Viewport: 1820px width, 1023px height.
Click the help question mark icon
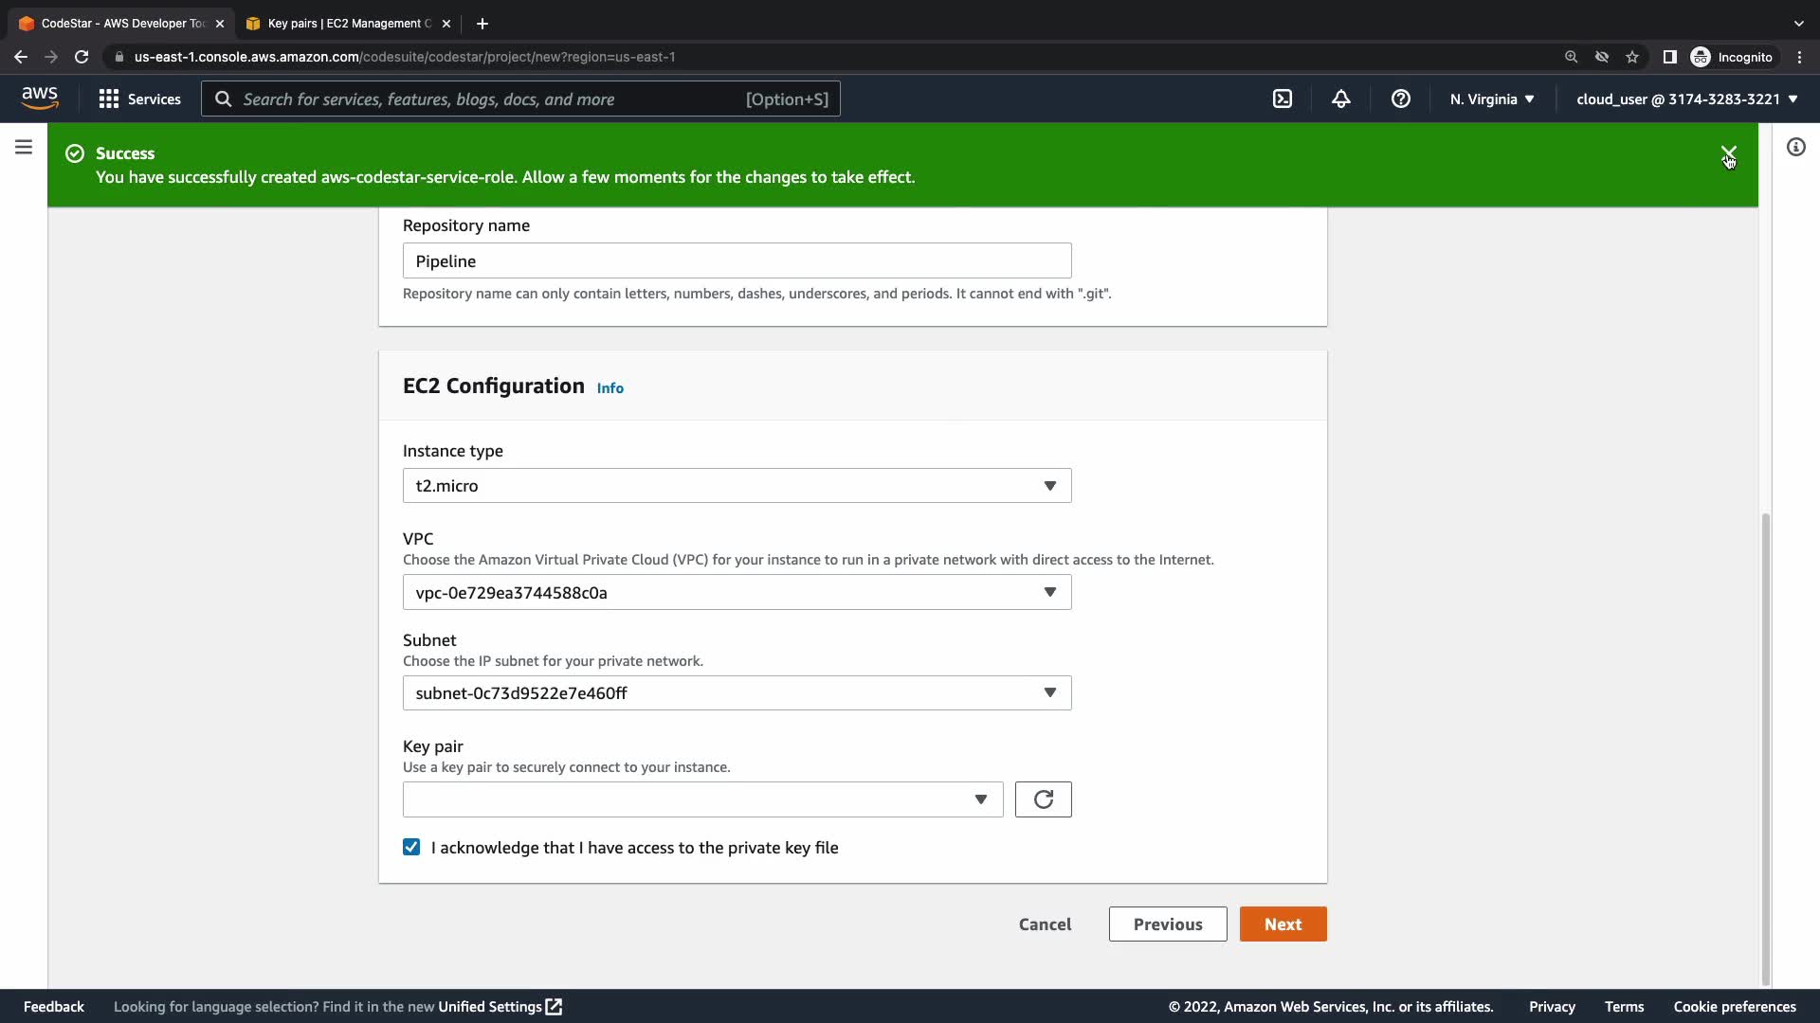[x=1400, y=99]
